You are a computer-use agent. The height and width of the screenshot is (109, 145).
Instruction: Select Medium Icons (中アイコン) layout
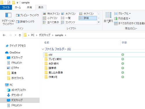click(x=86, y=14)
